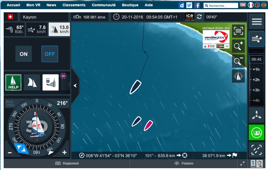The width and height of the screenshot is (268, 170).
Task: Toggle the wind angle lock icon
Action: click(x=51, y=82)
